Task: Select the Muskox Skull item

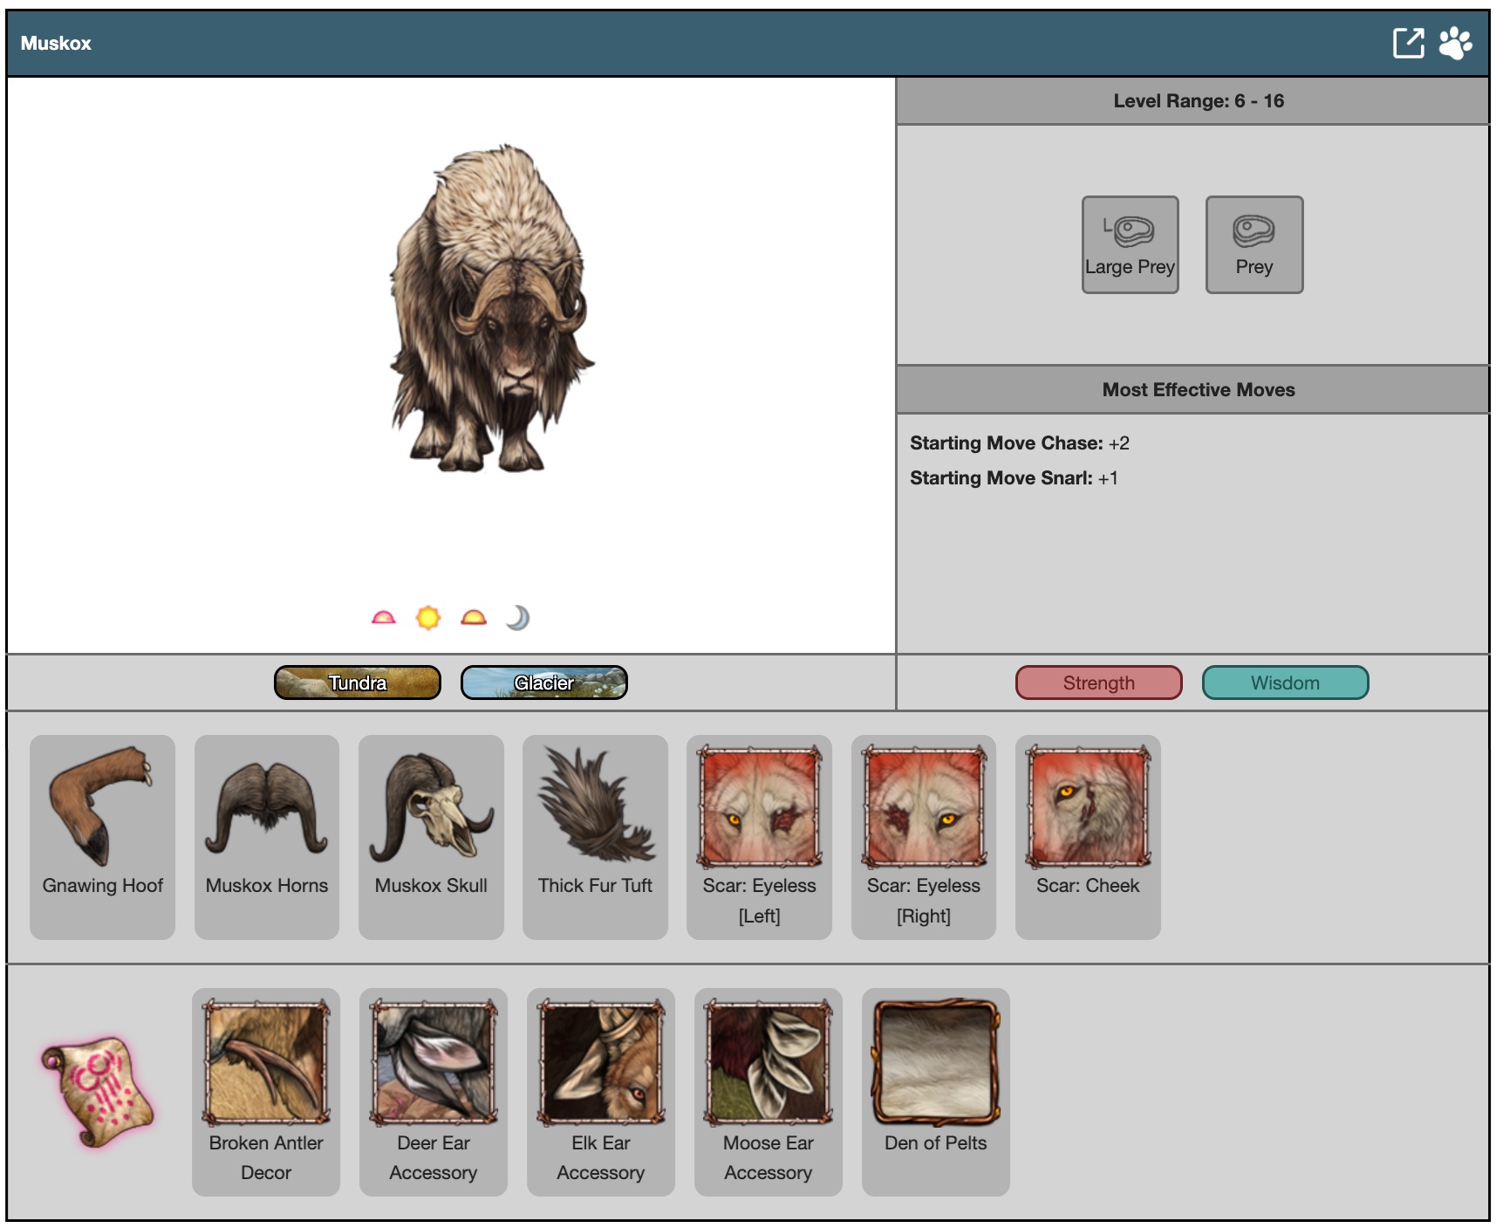Action: [431, 836]
